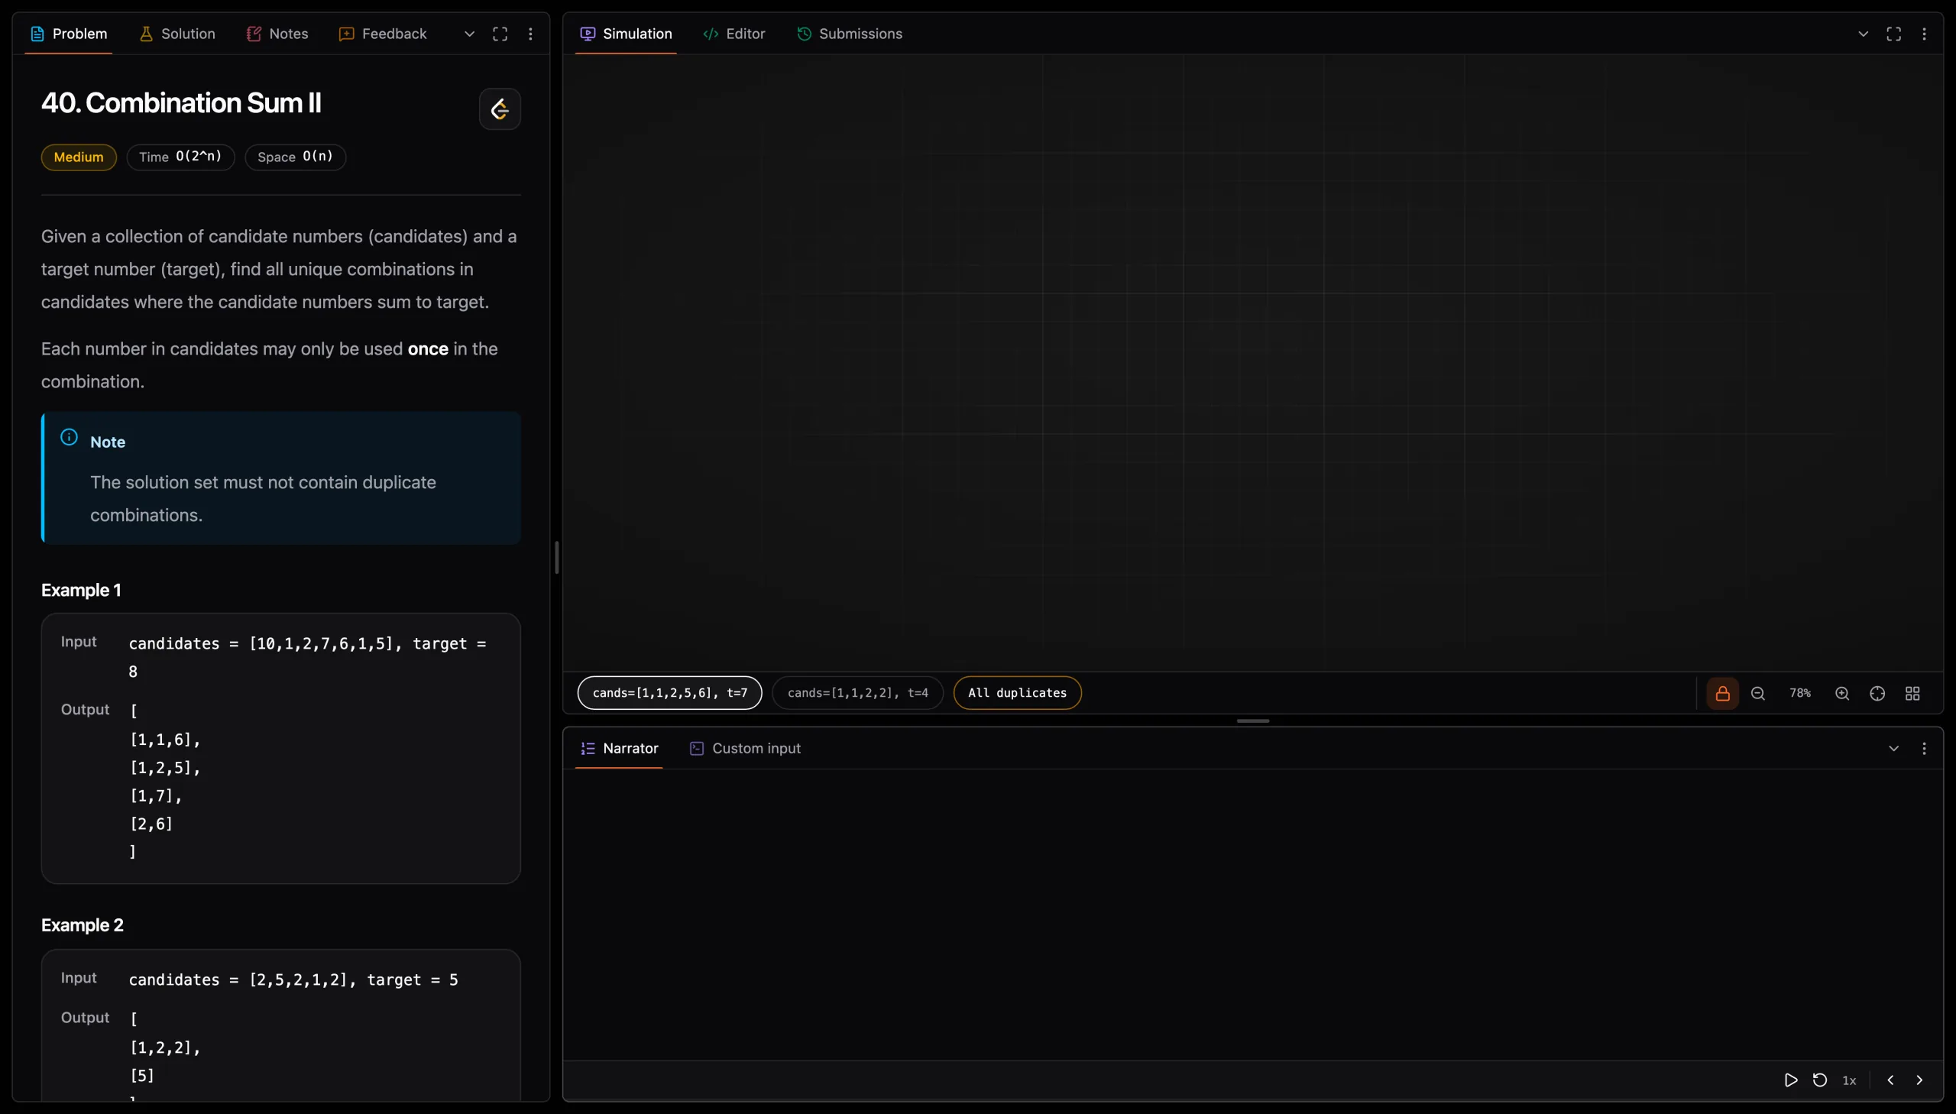1956x1114 pixels.
Task: Toggle fullscreen on the Simulation panel
Action: pos(1894,34)
